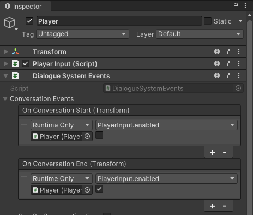The image size is (253, 215).
Task: Toggle the Inspector lock icon
Action: click(x=236, y=5)
